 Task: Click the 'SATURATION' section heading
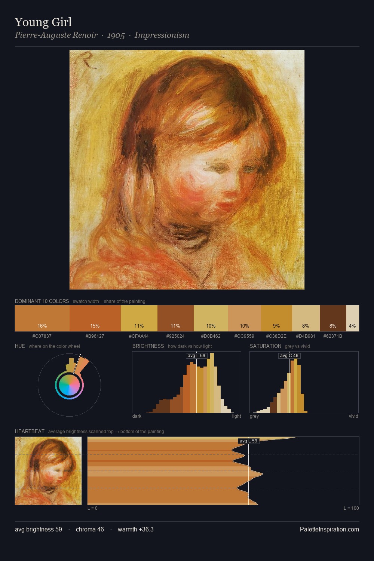click(266, 346)
